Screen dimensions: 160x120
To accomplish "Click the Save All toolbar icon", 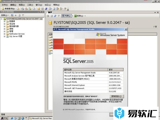I will pos(46,9).
